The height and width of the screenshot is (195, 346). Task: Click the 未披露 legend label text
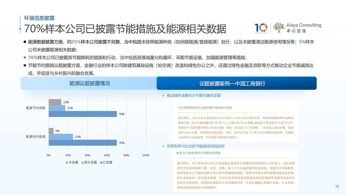click(x=73, y=162)
